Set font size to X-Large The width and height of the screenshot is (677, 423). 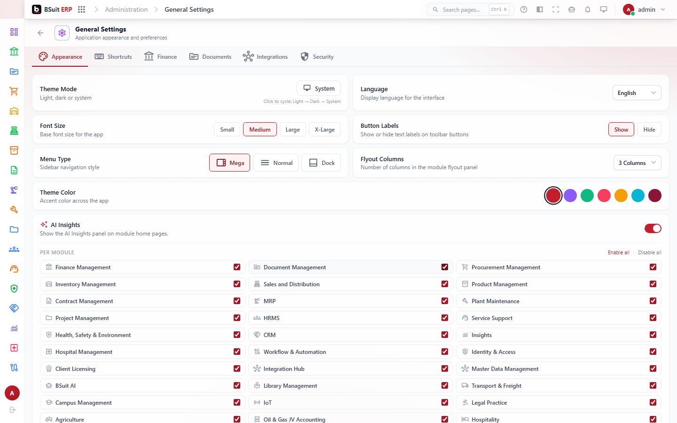[x=325, y=129]
